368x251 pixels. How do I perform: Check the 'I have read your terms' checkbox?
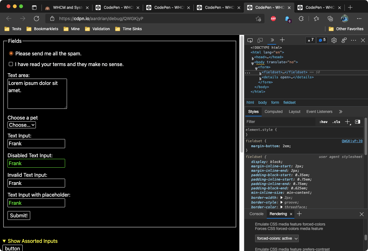[11, 64]
